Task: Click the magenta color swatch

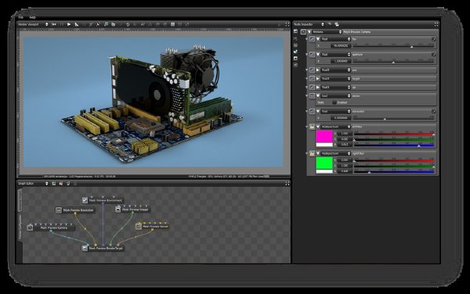Action: [324, 136]
